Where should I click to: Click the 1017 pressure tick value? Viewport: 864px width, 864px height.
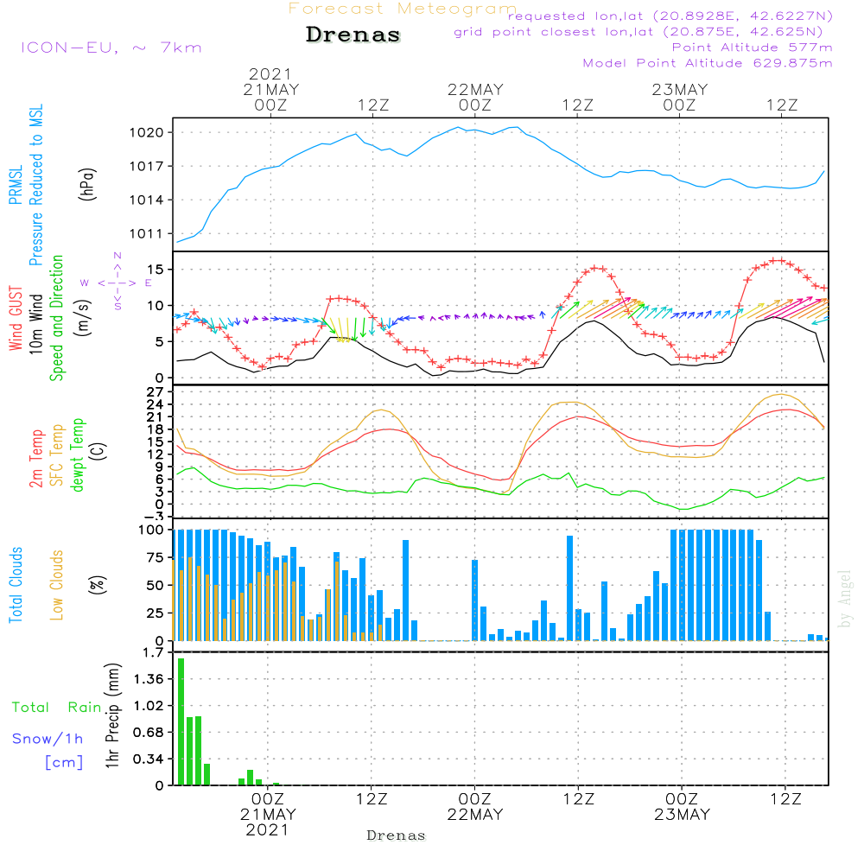pyautogui.click(x=147, y=167)
